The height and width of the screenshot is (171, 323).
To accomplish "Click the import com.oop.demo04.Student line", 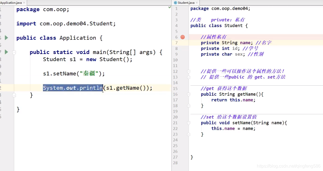I will (66, 23).
